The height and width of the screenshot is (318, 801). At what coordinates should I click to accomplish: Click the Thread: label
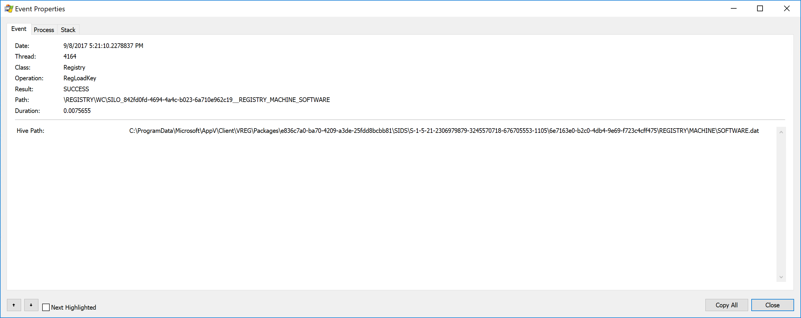point(25,57)
